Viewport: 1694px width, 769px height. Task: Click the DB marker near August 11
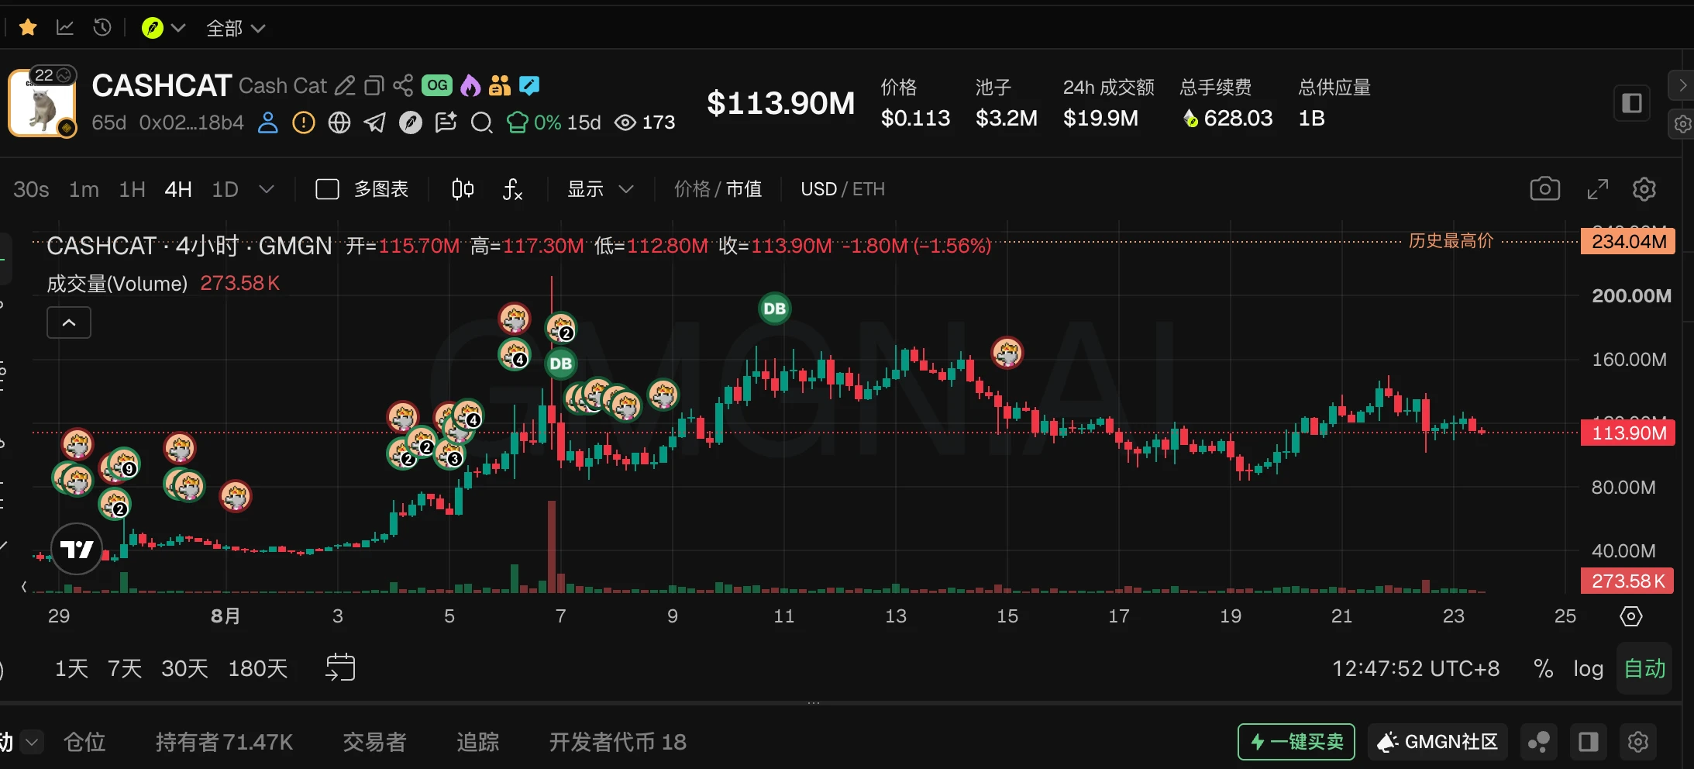tap(774, 309)
